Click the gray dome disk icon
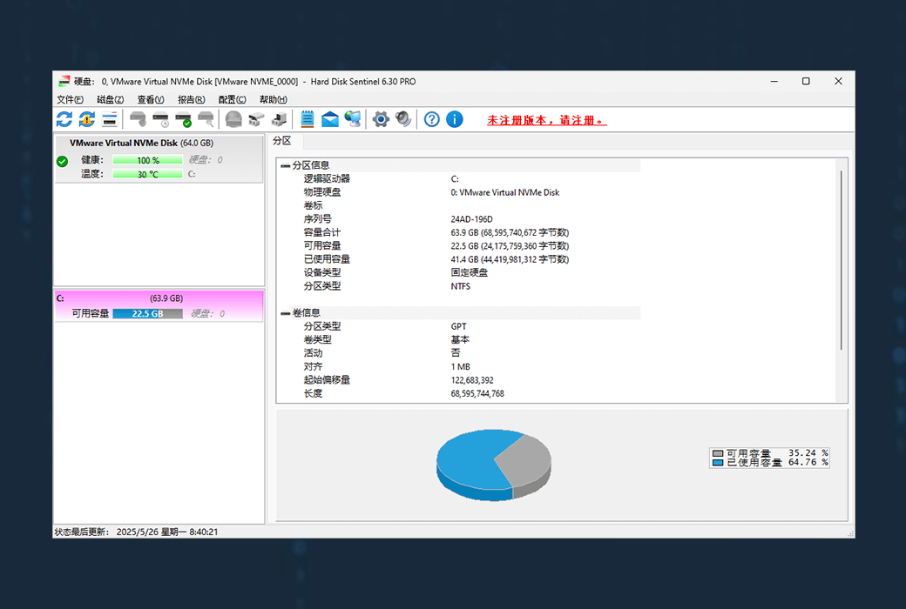Screen dimensions: 906x609 click(x=233, y=119)
